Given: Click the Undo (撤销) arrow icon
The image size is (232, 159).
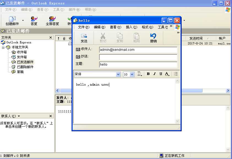Looking at the screenshot, I should (x=153, y=36).
